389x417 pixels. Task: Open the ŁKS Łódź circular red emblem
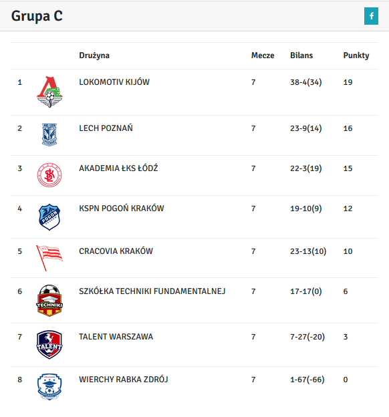[x=49, y=175]
